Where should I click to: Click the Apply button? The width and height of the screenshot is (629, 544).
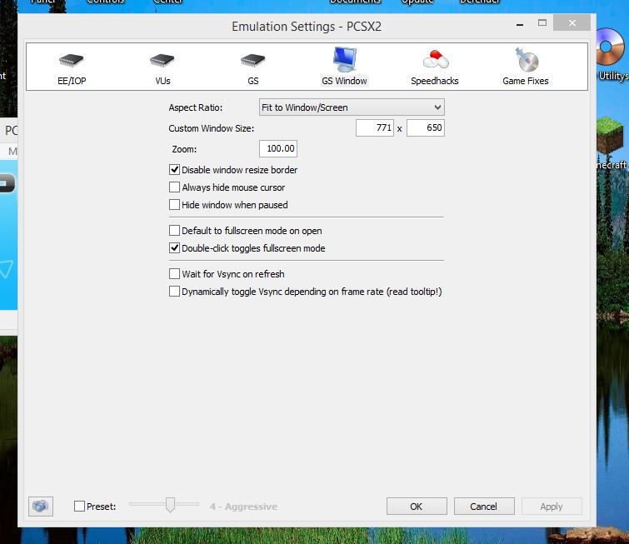click(x=552, y=507)
